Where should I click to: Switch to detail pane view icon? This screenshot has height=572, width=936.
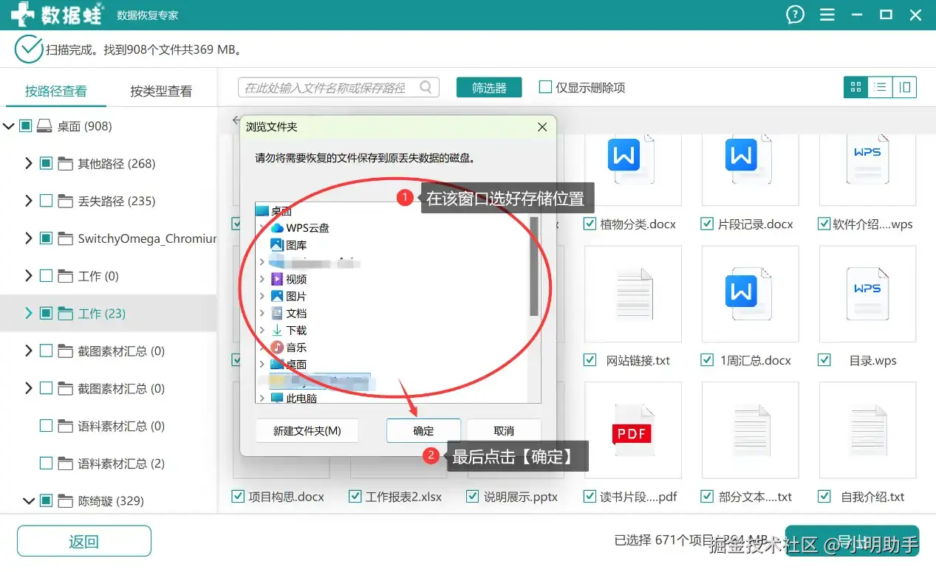point(904,87)
